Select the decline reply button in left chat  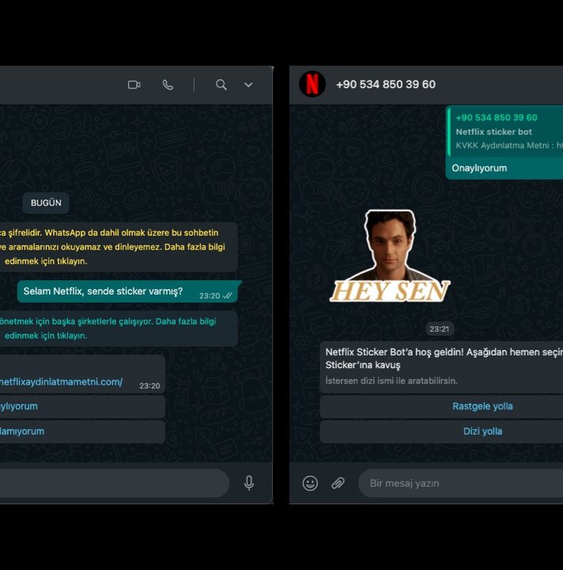pos(82,431)
